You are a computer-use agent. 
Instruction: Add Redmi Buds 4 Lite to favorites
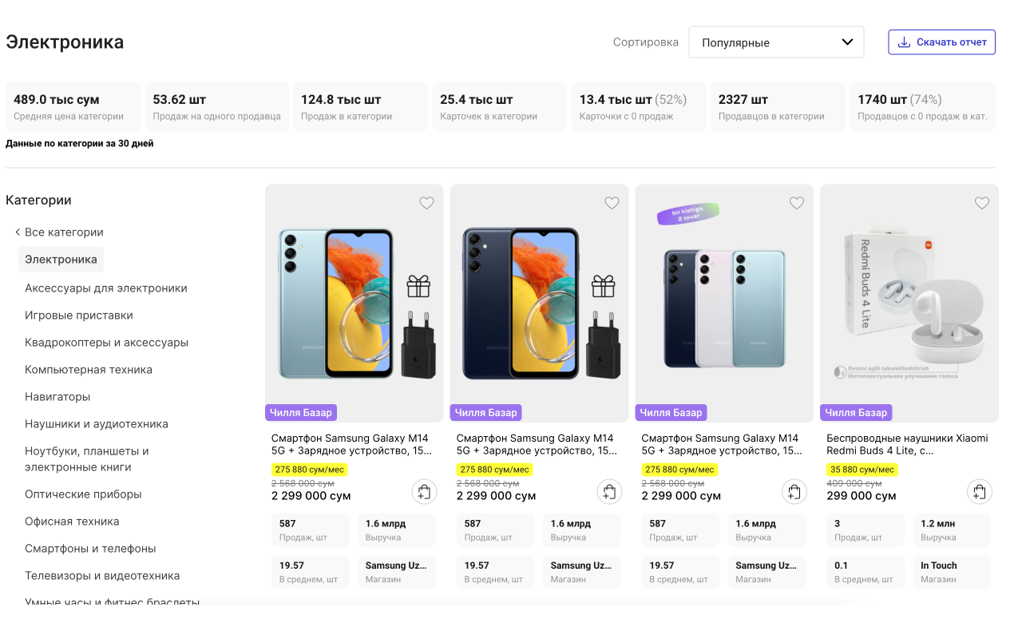tap(981, 203)
